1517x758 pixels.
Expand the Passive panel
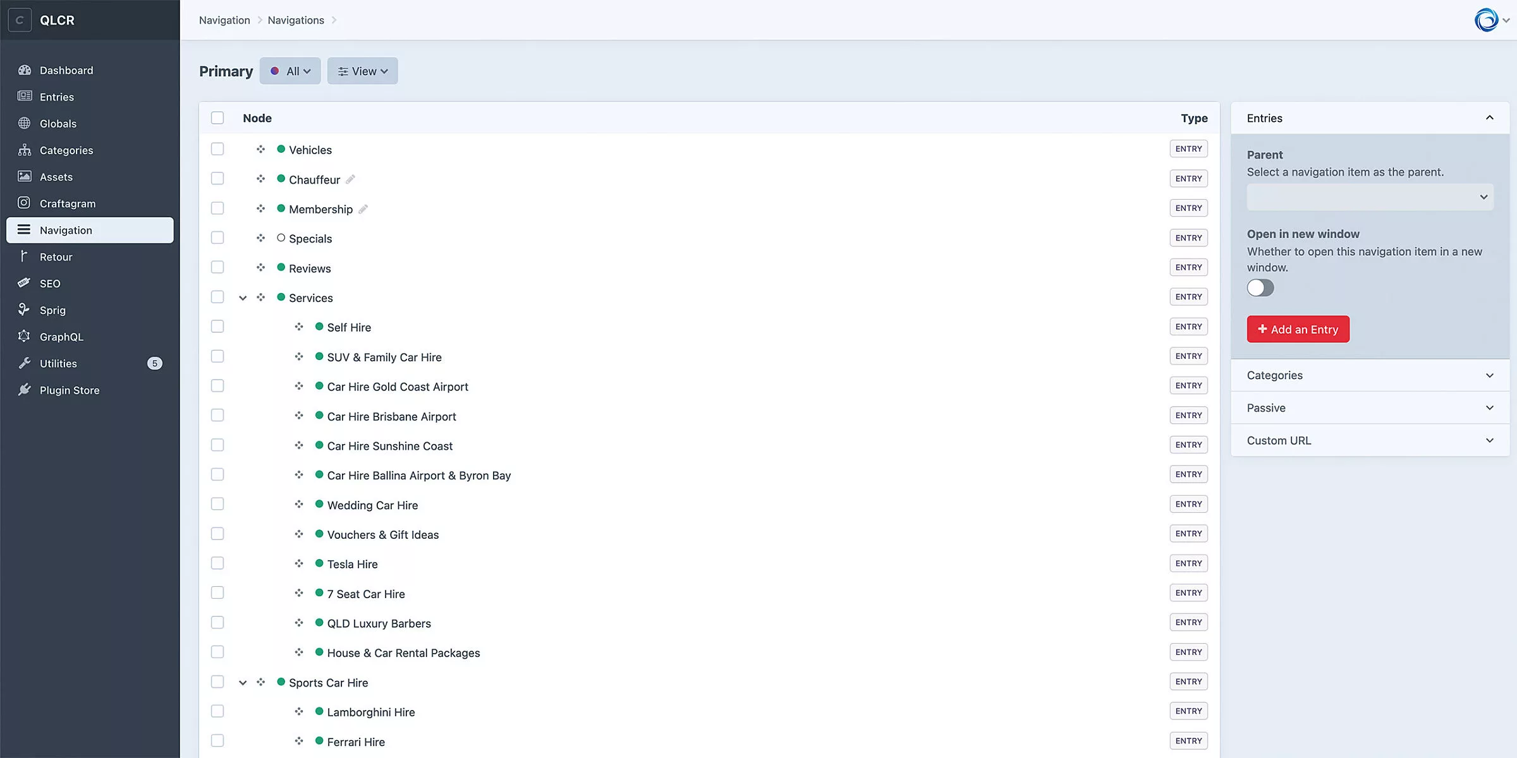[1370, 408]
